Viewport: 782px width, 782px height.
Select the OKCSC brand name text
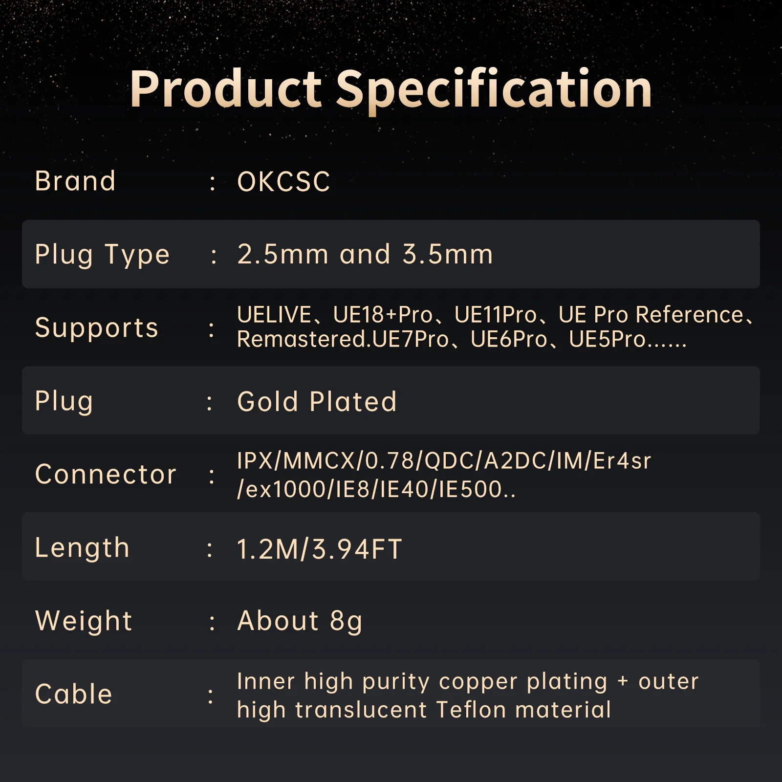coord(283,182)
